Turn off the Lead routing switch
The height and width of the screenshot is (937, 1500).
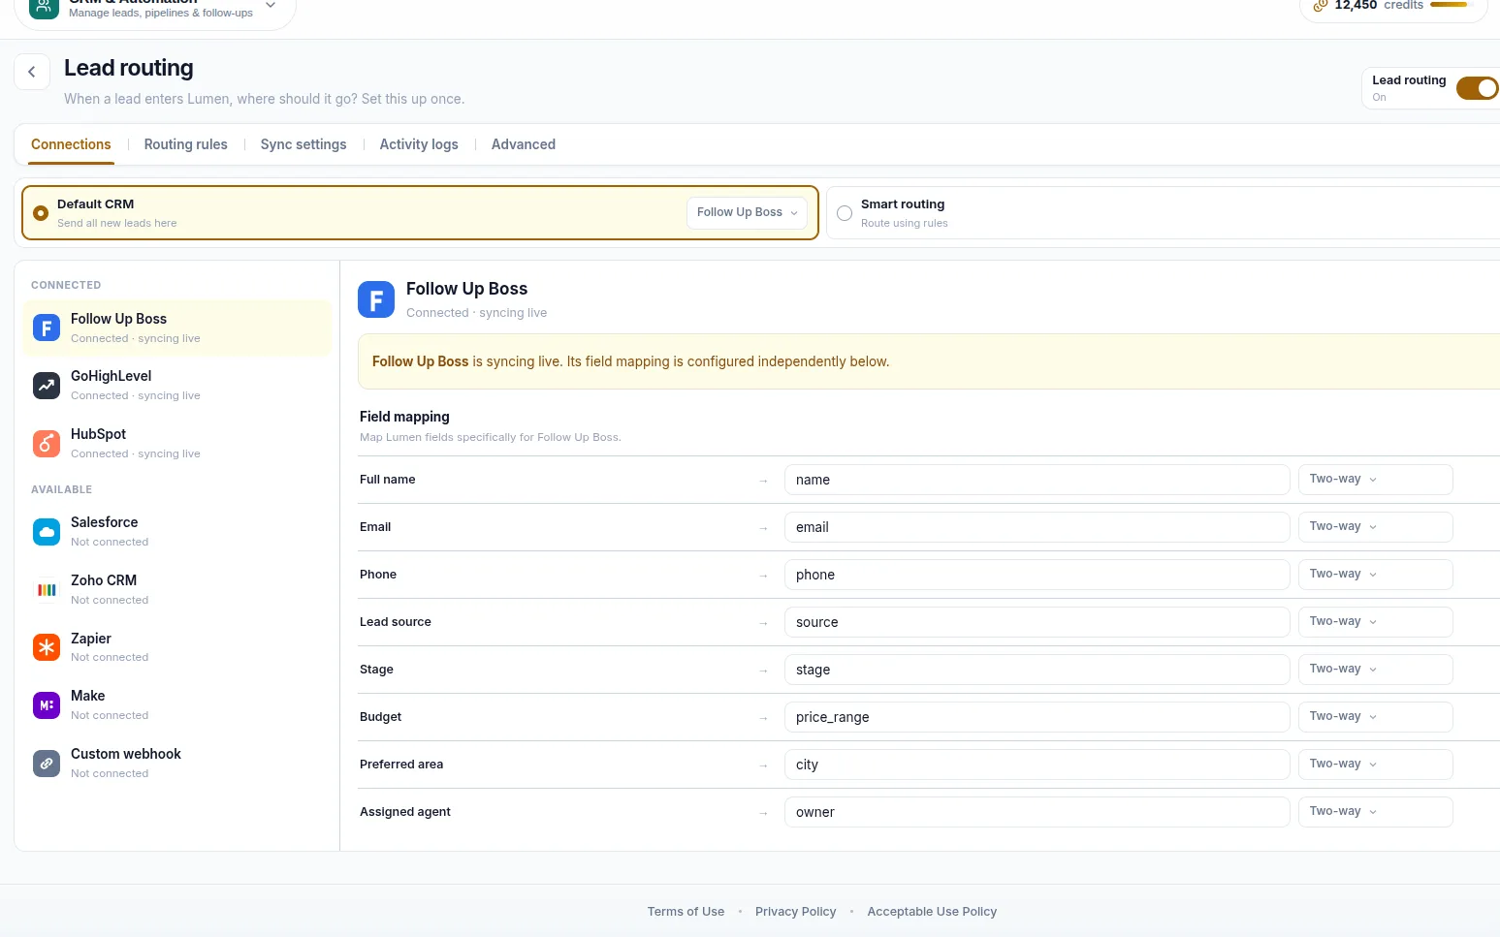1477,88
